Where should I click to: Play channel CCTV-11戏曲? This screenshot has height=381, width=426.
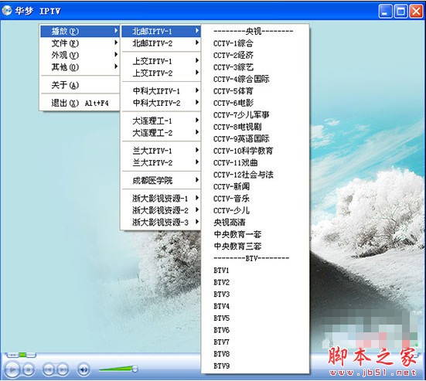(x=255, y=162)
